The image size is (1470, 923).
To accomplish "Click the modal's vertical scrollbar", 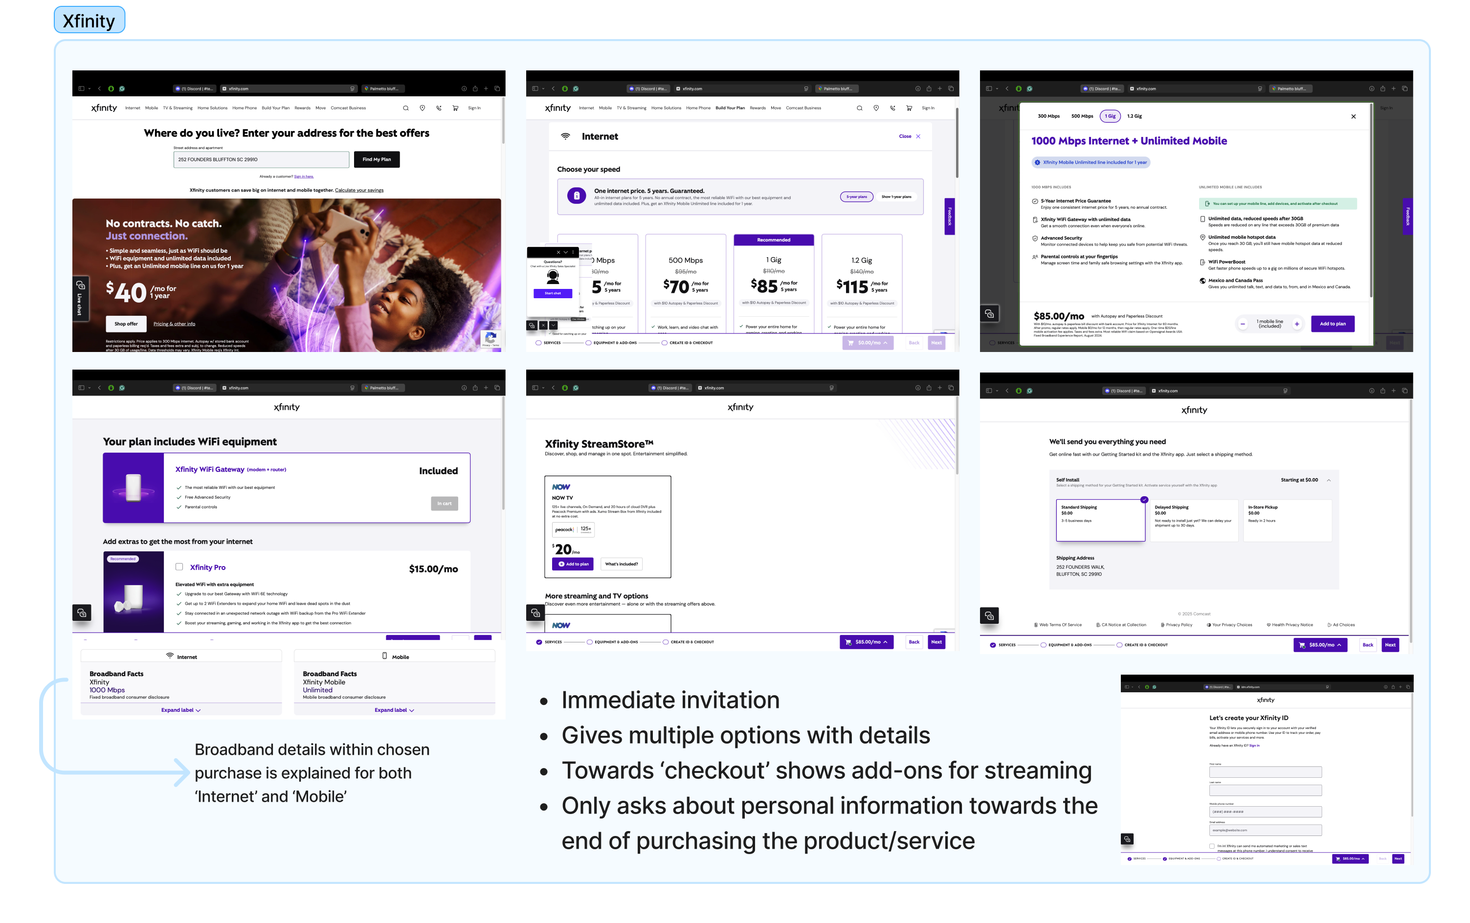I will pos(1371,201).
